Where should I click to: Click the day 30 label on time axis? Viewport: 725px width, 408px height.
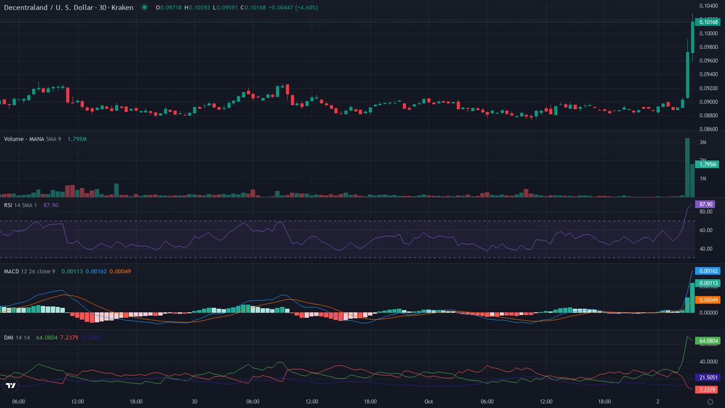coord(195,401)
